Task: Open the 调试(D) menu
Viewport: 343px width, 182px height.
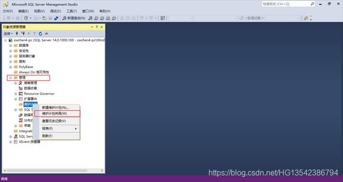Action: click(56, 11)
